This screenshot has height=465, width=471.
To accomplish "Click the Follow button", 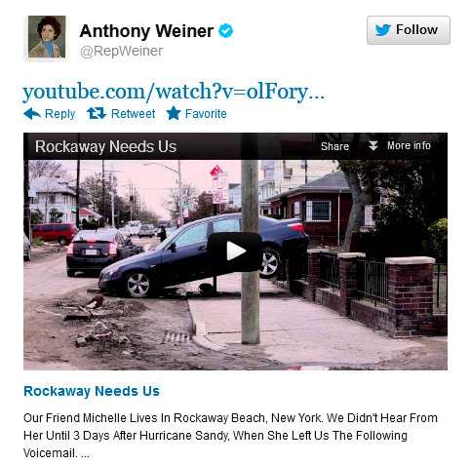I will 409,30.
